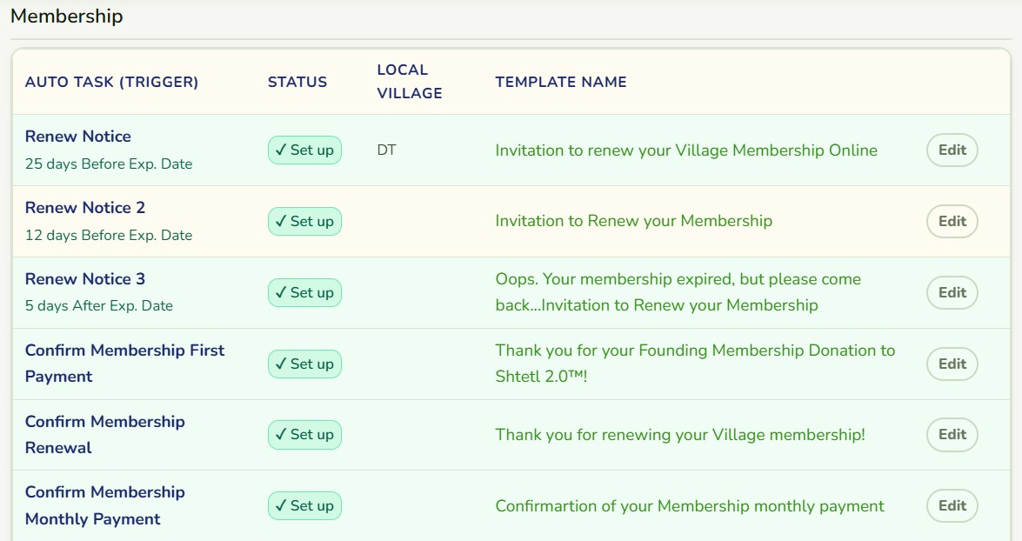
Task: Click Set up badge for Confirm Membership Monthly Payment
Action: 304,506
